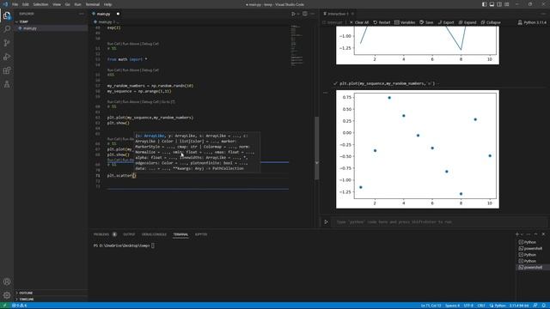
Task: Open the Manage gear icon
Action: tap(7, 295)
